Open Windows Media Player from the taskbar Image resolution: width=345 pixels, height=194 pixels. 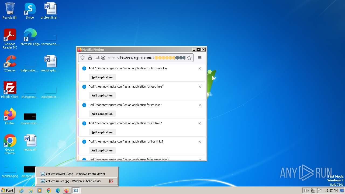click(x=40, y=190)
